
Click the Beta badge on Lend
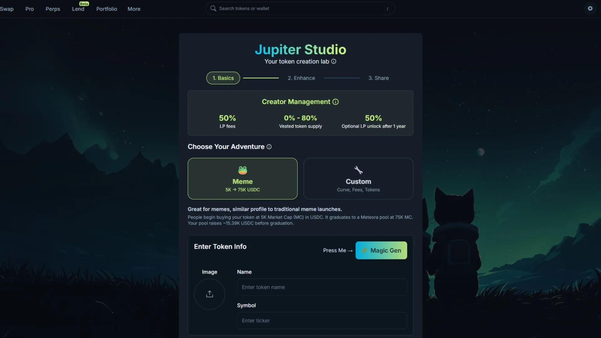[x=84, y=4]
